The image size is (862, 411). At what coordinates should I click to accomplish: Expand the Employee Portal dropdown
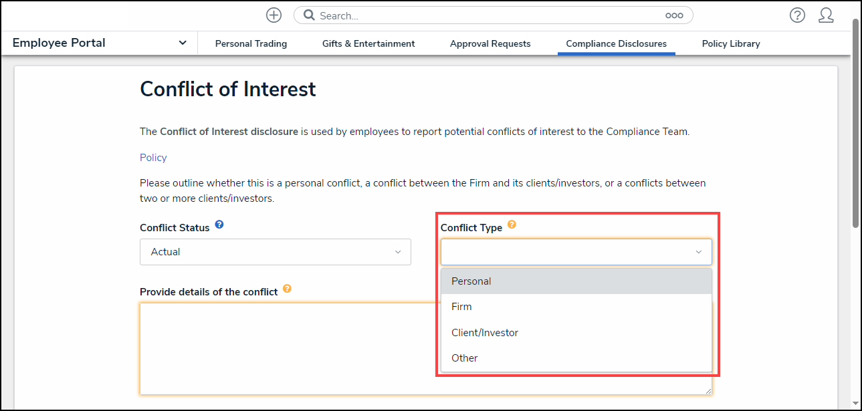(183, 43)
